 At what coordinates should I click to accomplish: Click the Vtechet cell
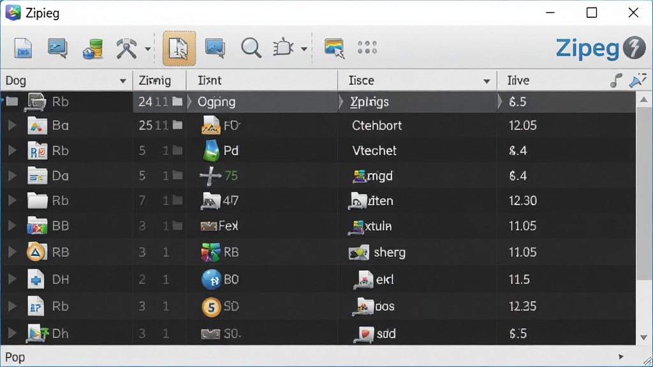pyautogui.click(x=374, y=150)
